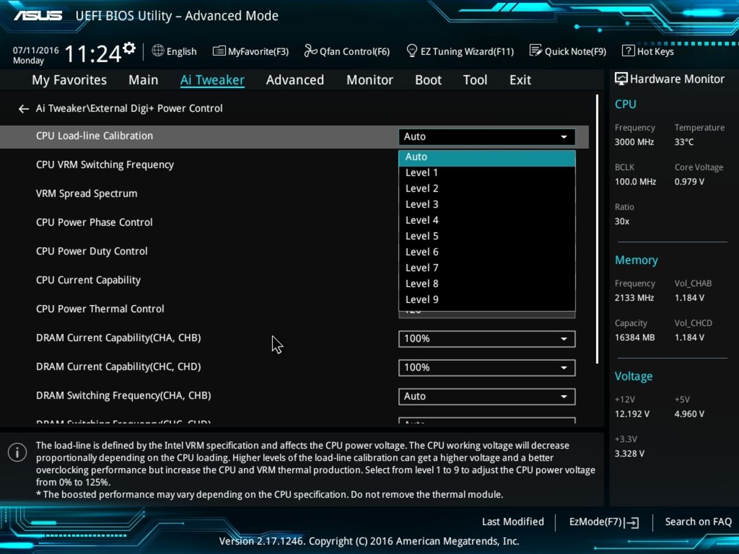Click CPU temperature value 33°C
The height and width of the screenshot is (554, 739).
click(684, 142)
